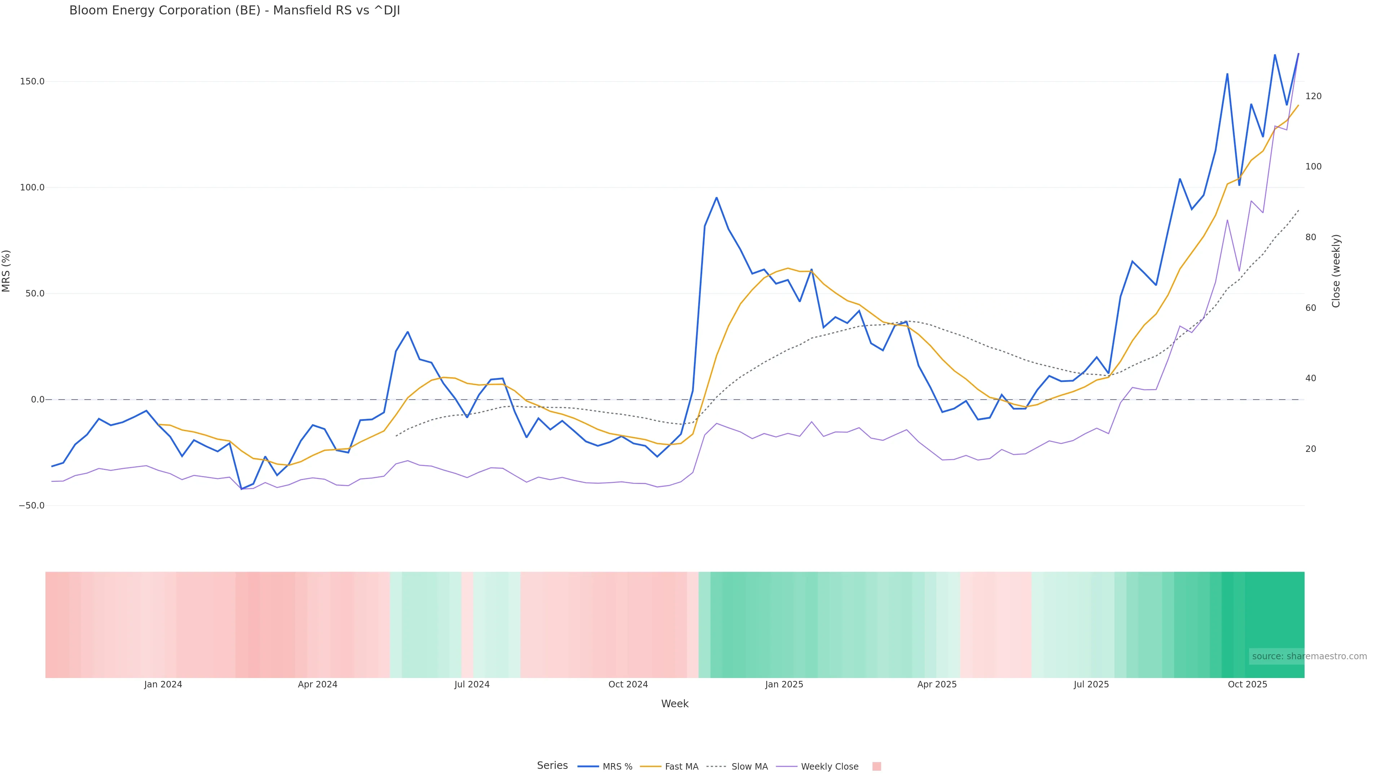Click the chart title Bloom Energy Corporation
This screenshot has width=1385, height=779.
tap(234, 11)
